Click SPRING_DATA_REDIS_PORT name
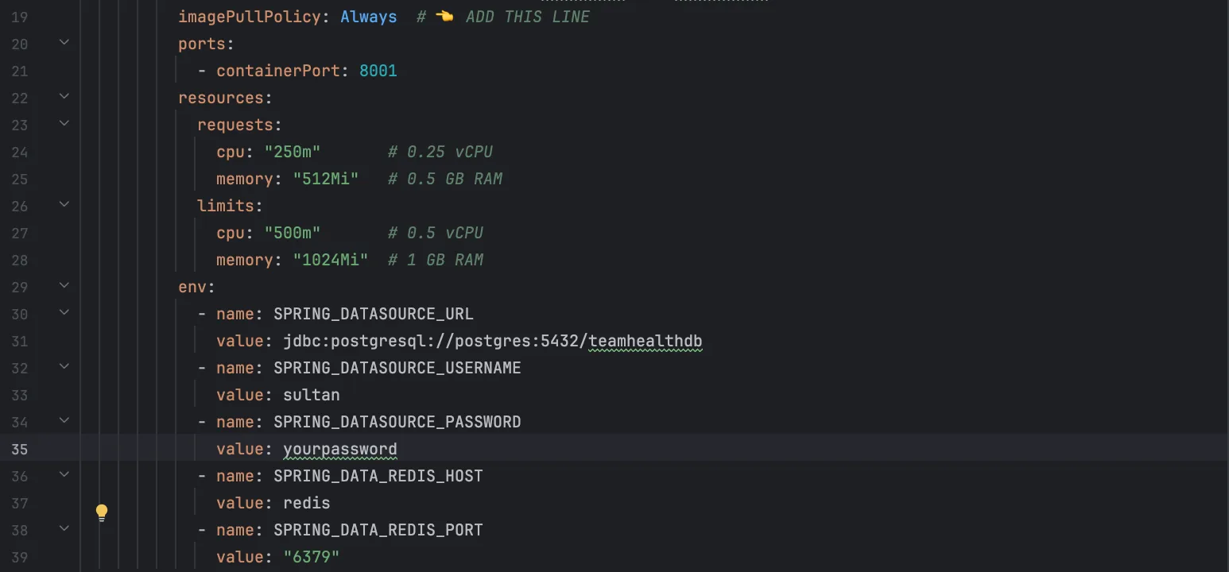The width and height of the screenshot is (1229, 572). pos(378,530)
